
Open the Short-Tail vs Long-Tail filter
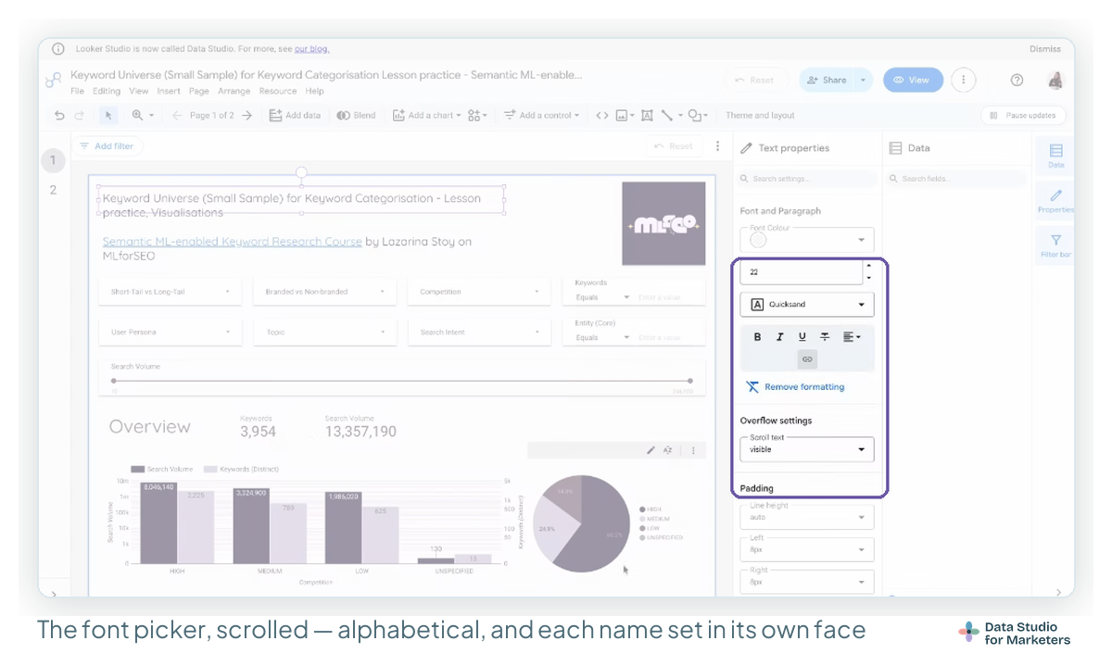[170, 292]
